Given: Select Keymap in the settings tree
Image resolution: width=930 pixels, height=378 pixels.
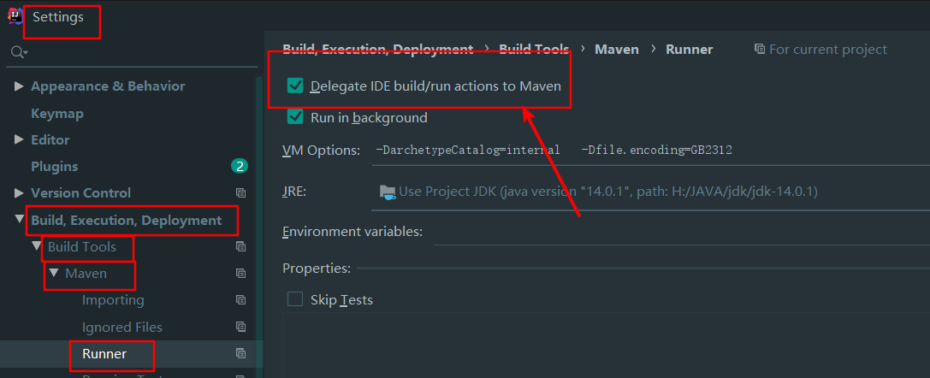Looking at the screenshot, I should pyautogui.click(x=56, y=113).
